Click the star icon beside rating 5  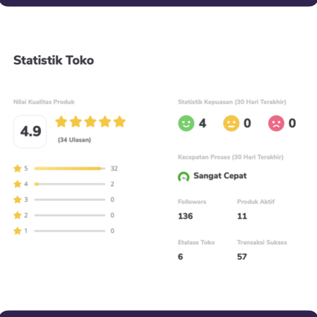[18, 169]
